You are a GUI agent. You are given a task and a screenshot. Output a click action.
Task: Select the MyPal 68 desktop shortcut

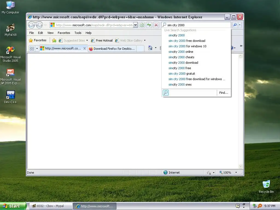click(11, 30)
